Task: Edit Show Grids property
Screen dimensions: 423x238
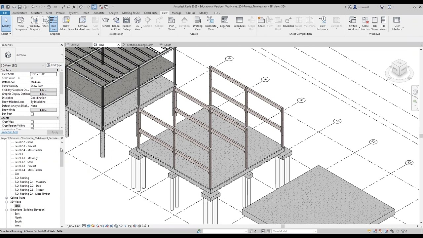Action: tap(43, 110)
